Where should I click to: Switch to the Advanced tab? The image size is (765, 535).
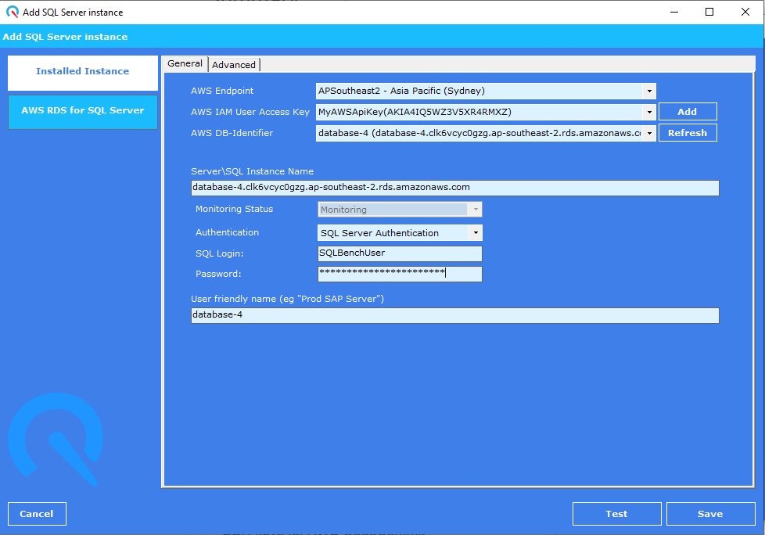click(233, 65)
